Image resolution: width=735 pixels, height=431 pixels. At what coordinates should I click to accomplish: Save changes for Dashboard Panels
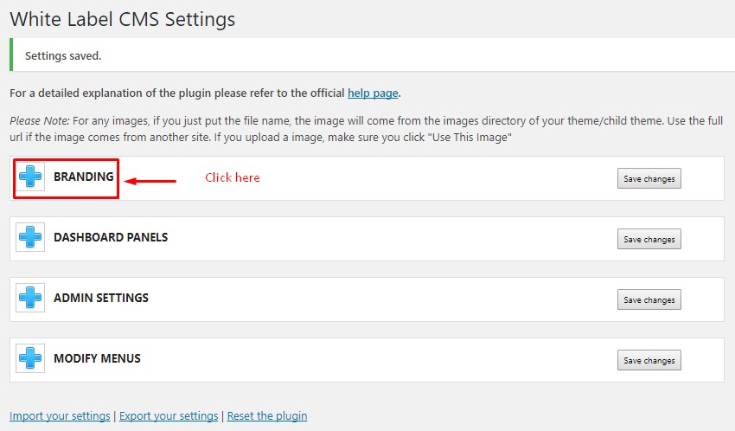649,239
